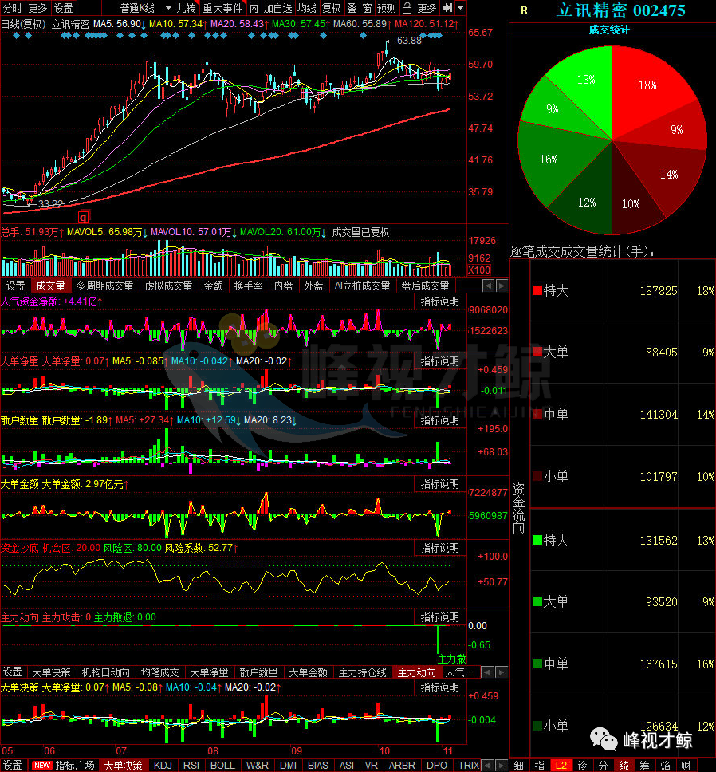Toggle 复权 price adjustment
Image resolution: width=716 pixels, height=772 pixels.
pyautogui.click(x=331, y=8)
